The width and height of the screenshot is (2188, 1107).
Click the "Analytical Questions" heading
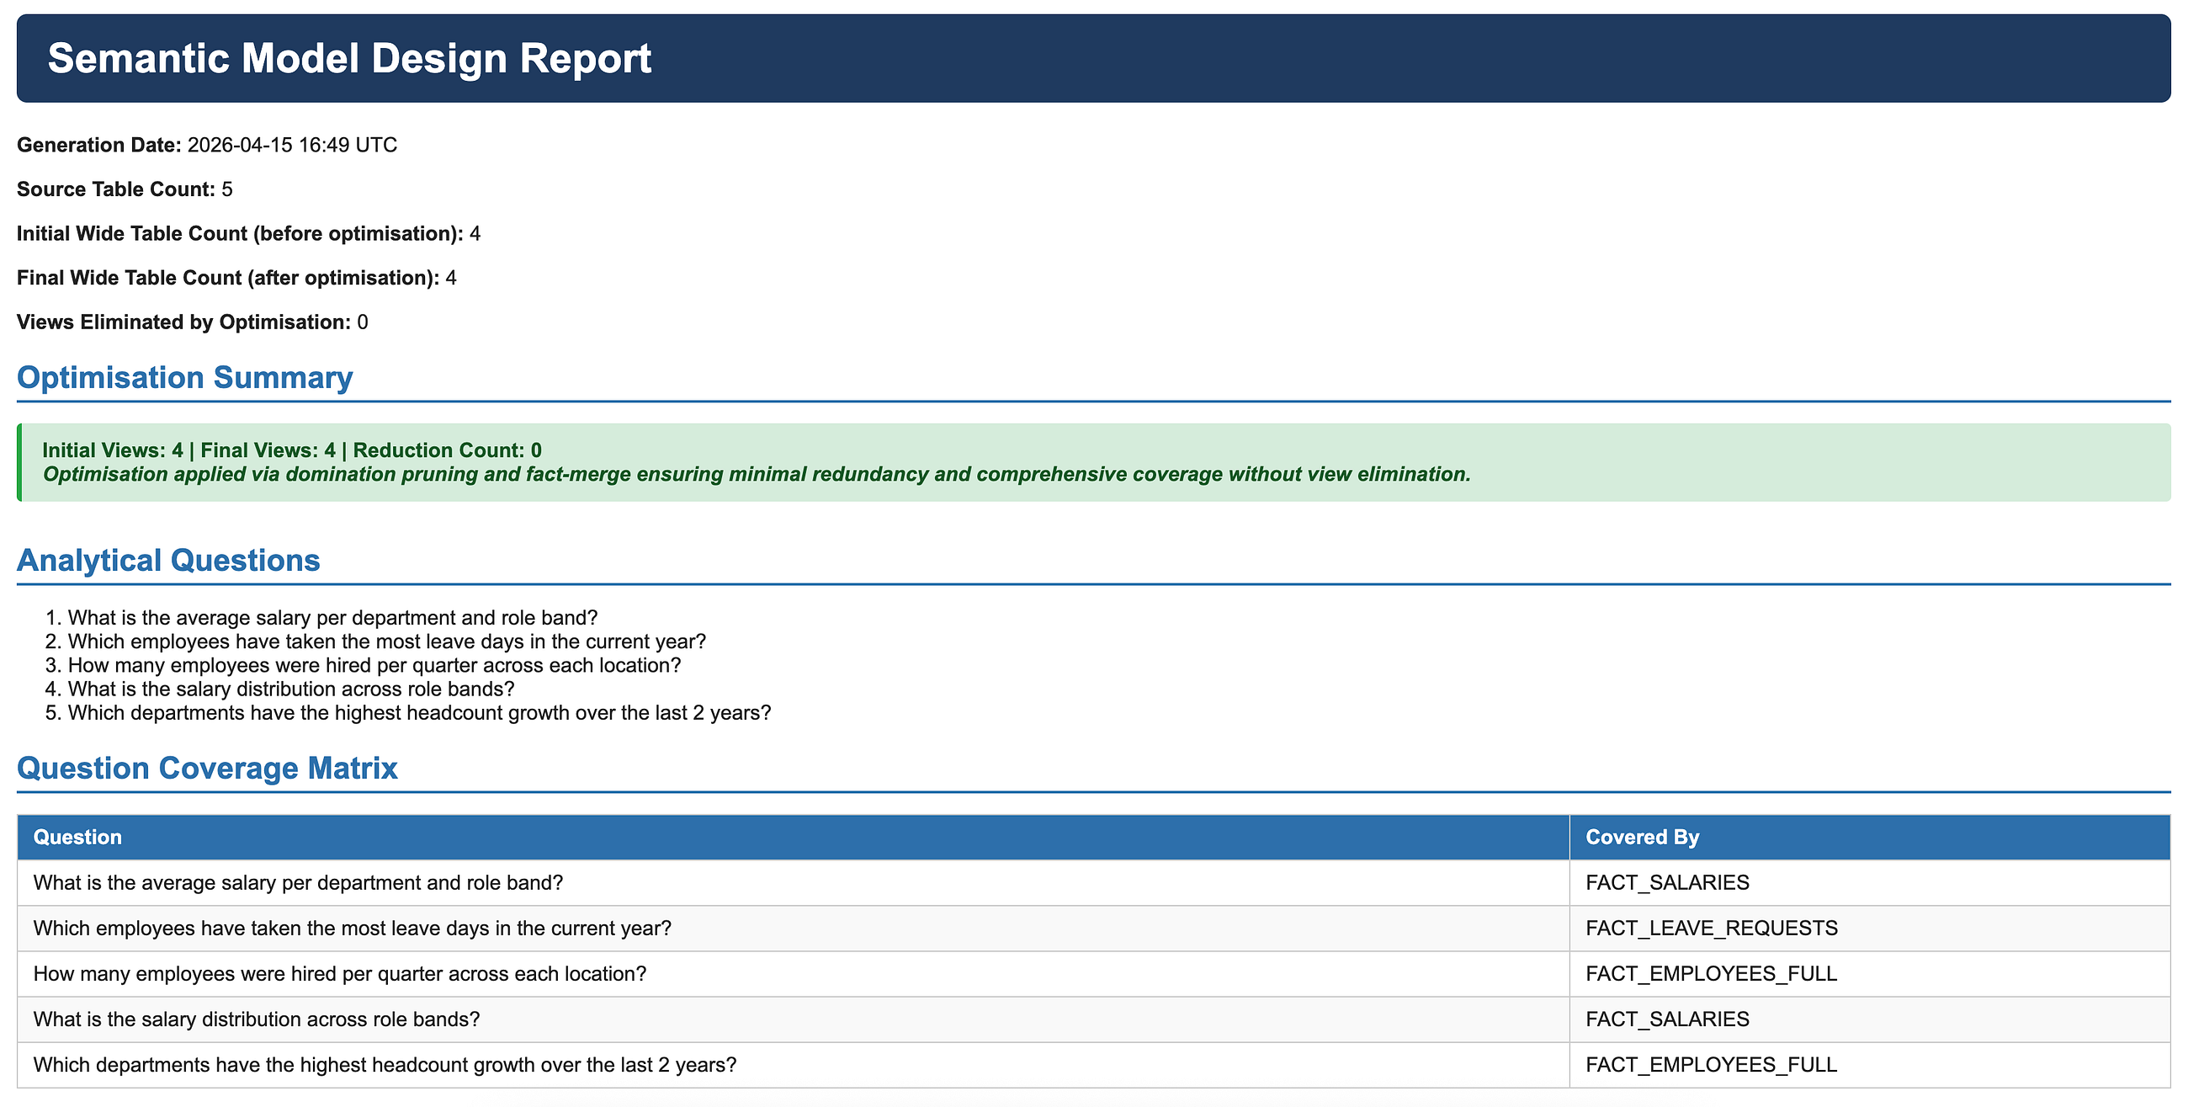[x=168, y=561]
